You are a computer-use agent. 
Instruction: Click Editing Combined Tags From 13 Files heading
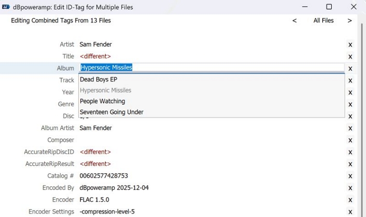(x=61, y=21)
